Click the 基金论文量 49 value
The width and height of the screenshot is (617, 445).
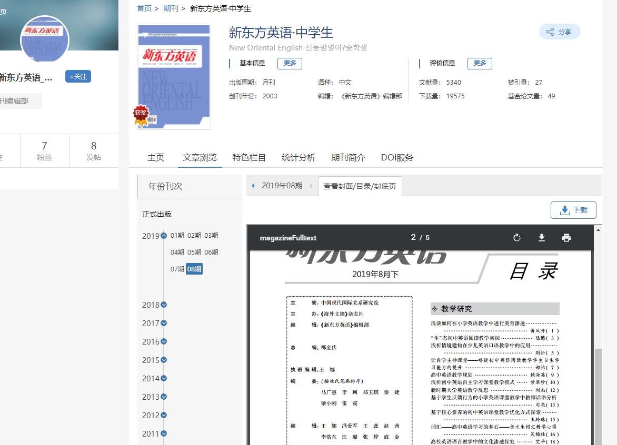551,96
